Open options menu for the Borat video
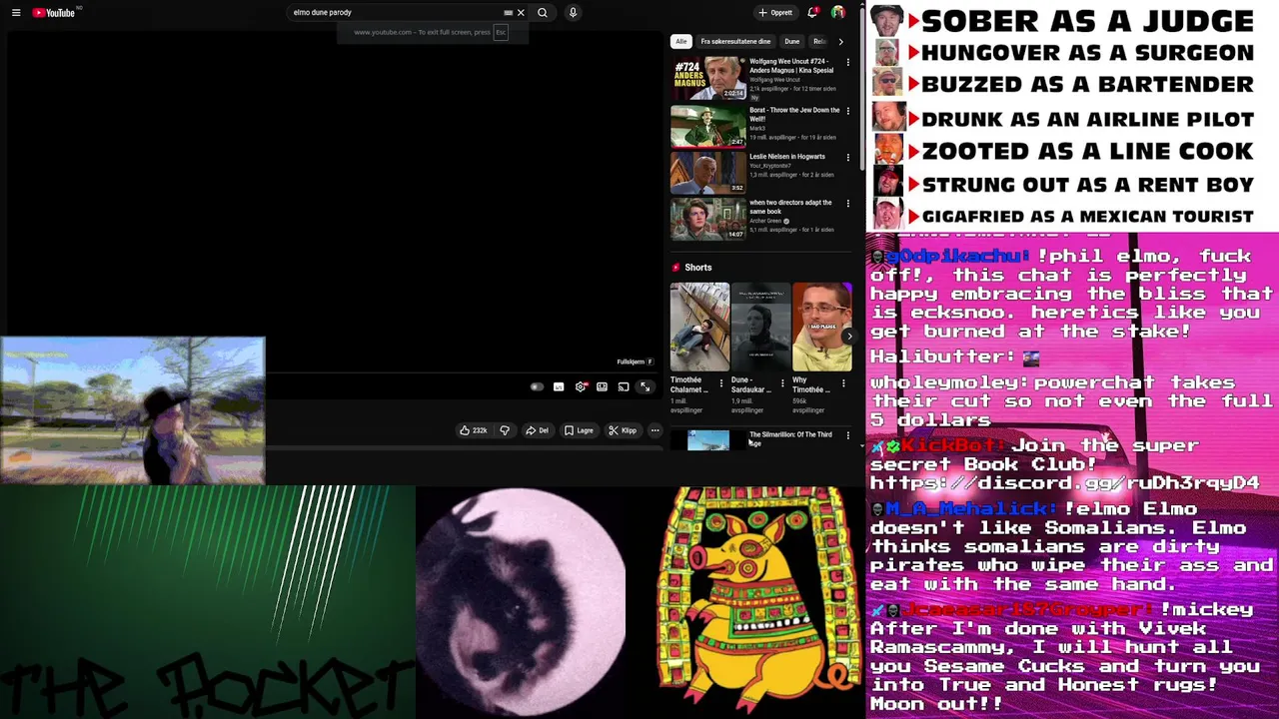This screenshot has width=1279, height=719. 848,111
